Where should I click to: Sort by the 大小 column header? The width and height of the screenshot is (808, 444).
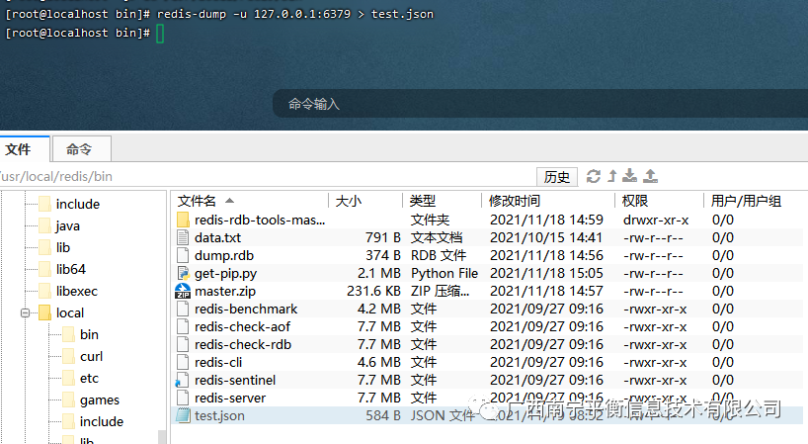pyautogui.click(x=348, y=201)
